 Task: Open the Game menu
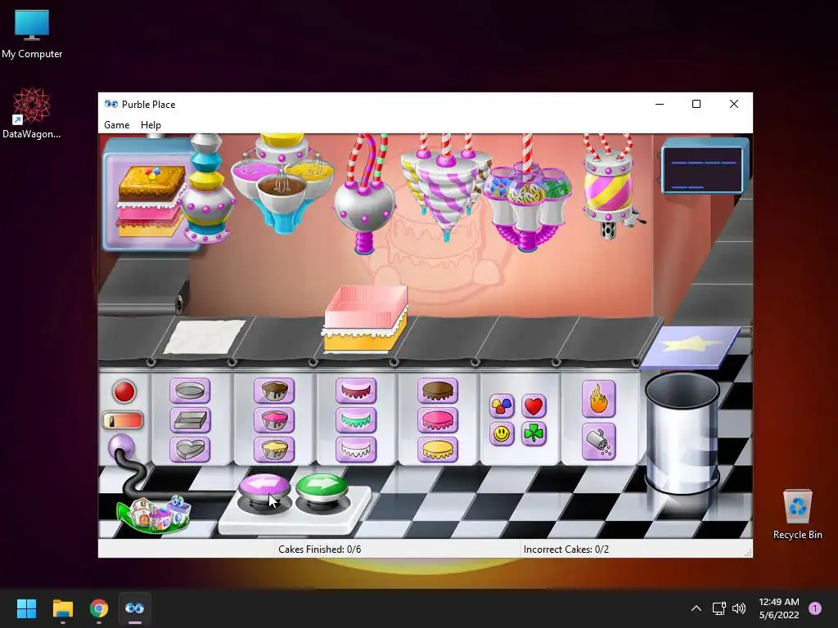pyautogui.click(x=116, y=125)
